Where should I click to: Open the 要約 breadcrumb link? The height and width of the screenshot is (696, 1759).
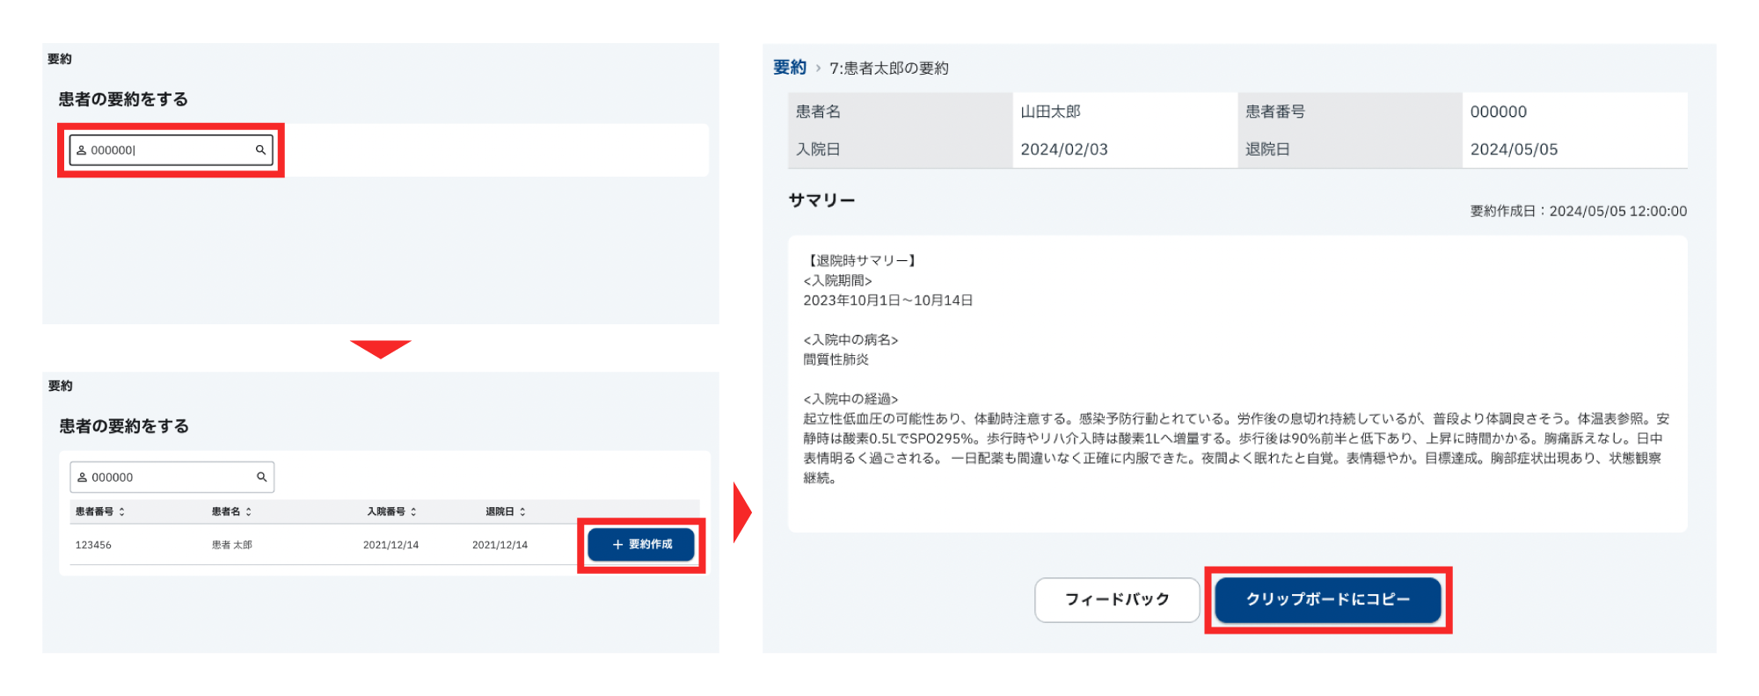(x=789, y=68)
